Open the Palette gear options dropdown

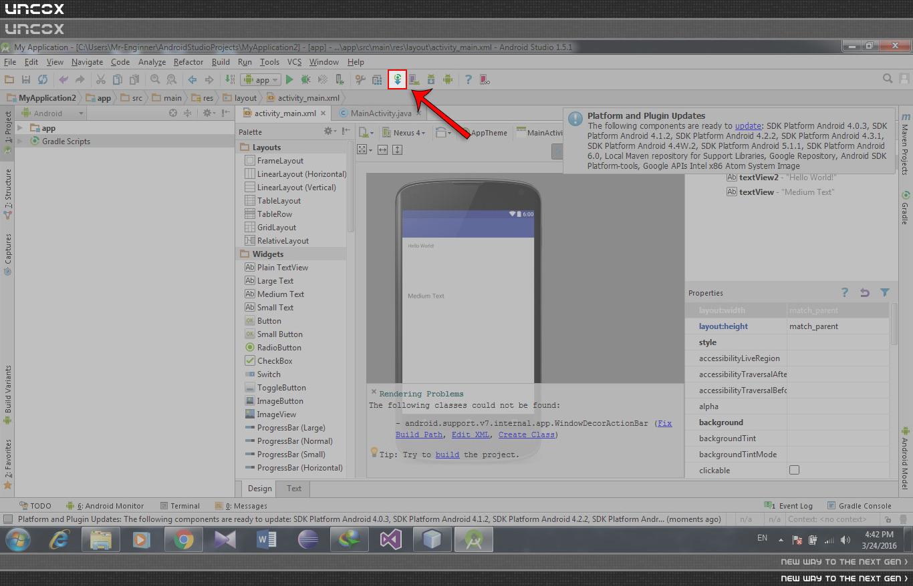coord(330,131)
